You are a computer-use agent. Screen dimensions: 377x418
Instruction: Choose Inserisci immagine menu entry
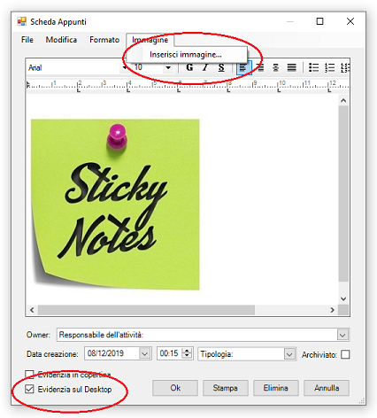pos(186,55)
